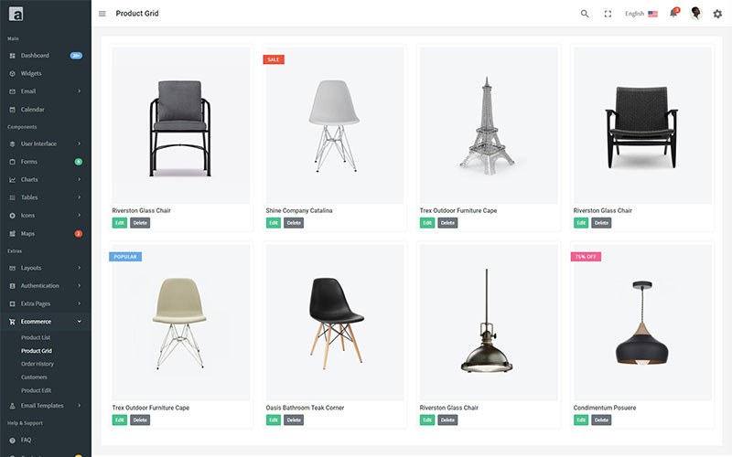The image size is (732, 457).
Task: Click the app logo in sidebar
Action: click(x=16, y=14)
